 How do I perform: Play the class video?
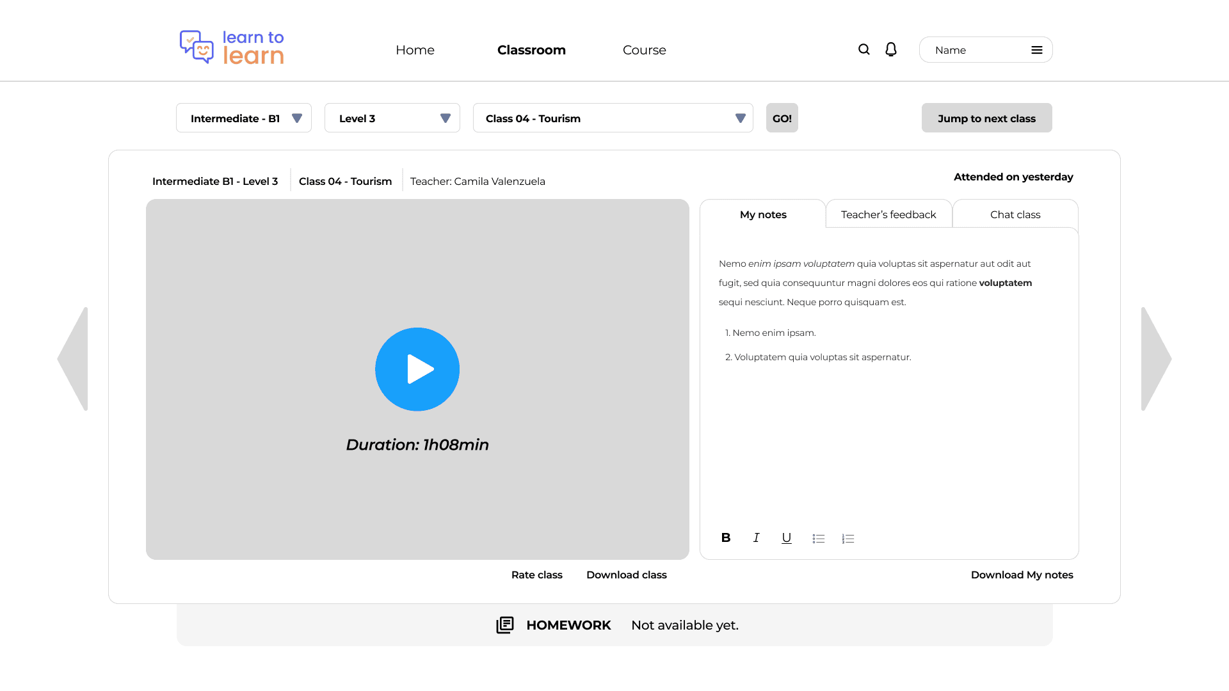coord(417,369)
